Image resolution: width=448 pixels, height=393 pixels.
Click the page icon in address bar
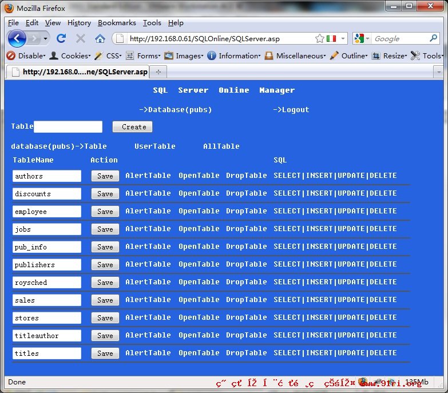click(x=120, y=38)
